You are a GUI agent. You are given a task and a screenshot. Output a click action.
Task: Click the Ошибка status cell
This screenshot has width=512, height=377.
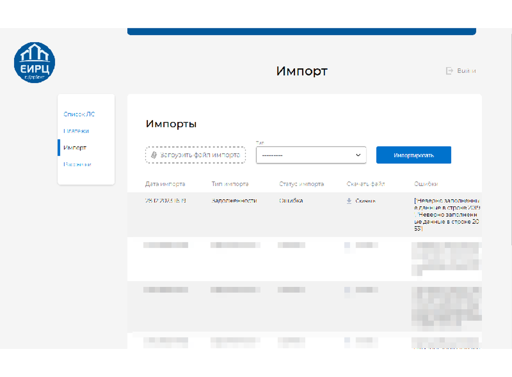tap(291, 201)
